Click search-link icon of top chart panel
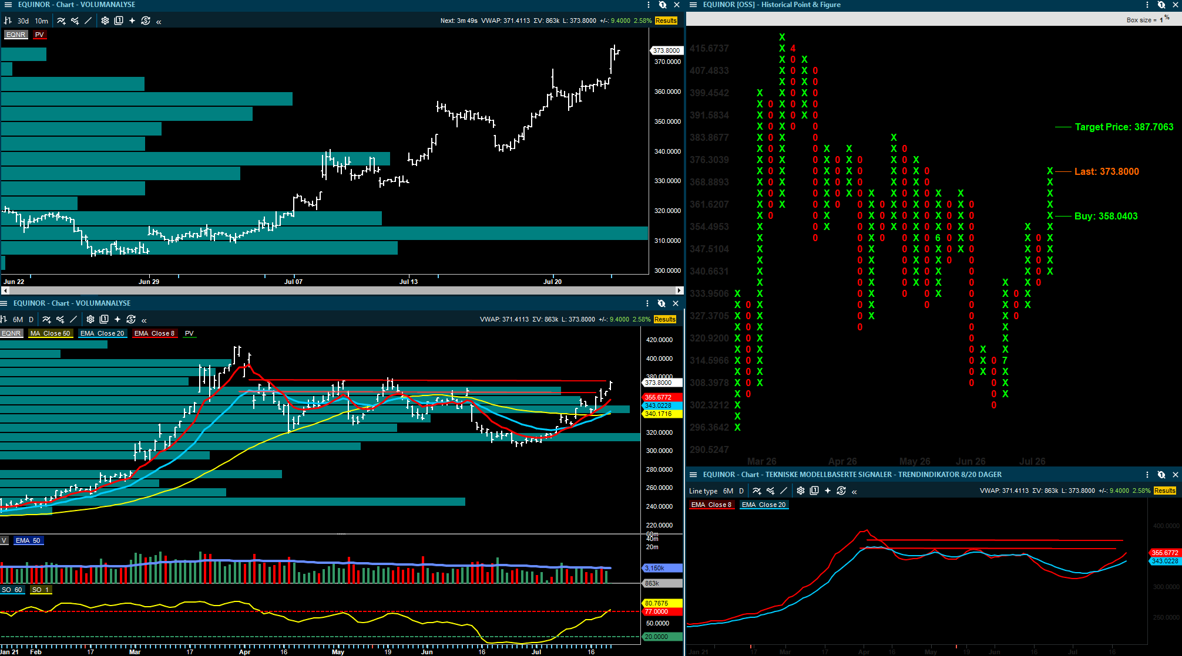The height and width of the screenshot is (656, 1182). tap(663, 5)
